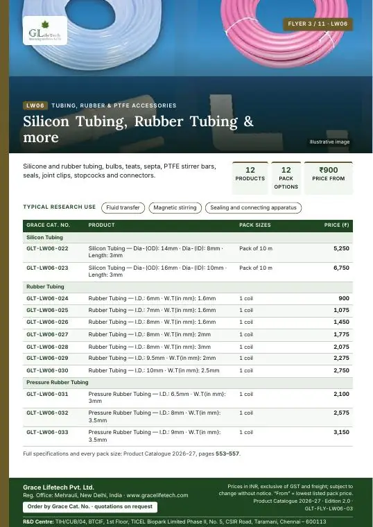Click Silicon Tubing OD 14mm product description
The image size is (373, 527).
[156, 252]
